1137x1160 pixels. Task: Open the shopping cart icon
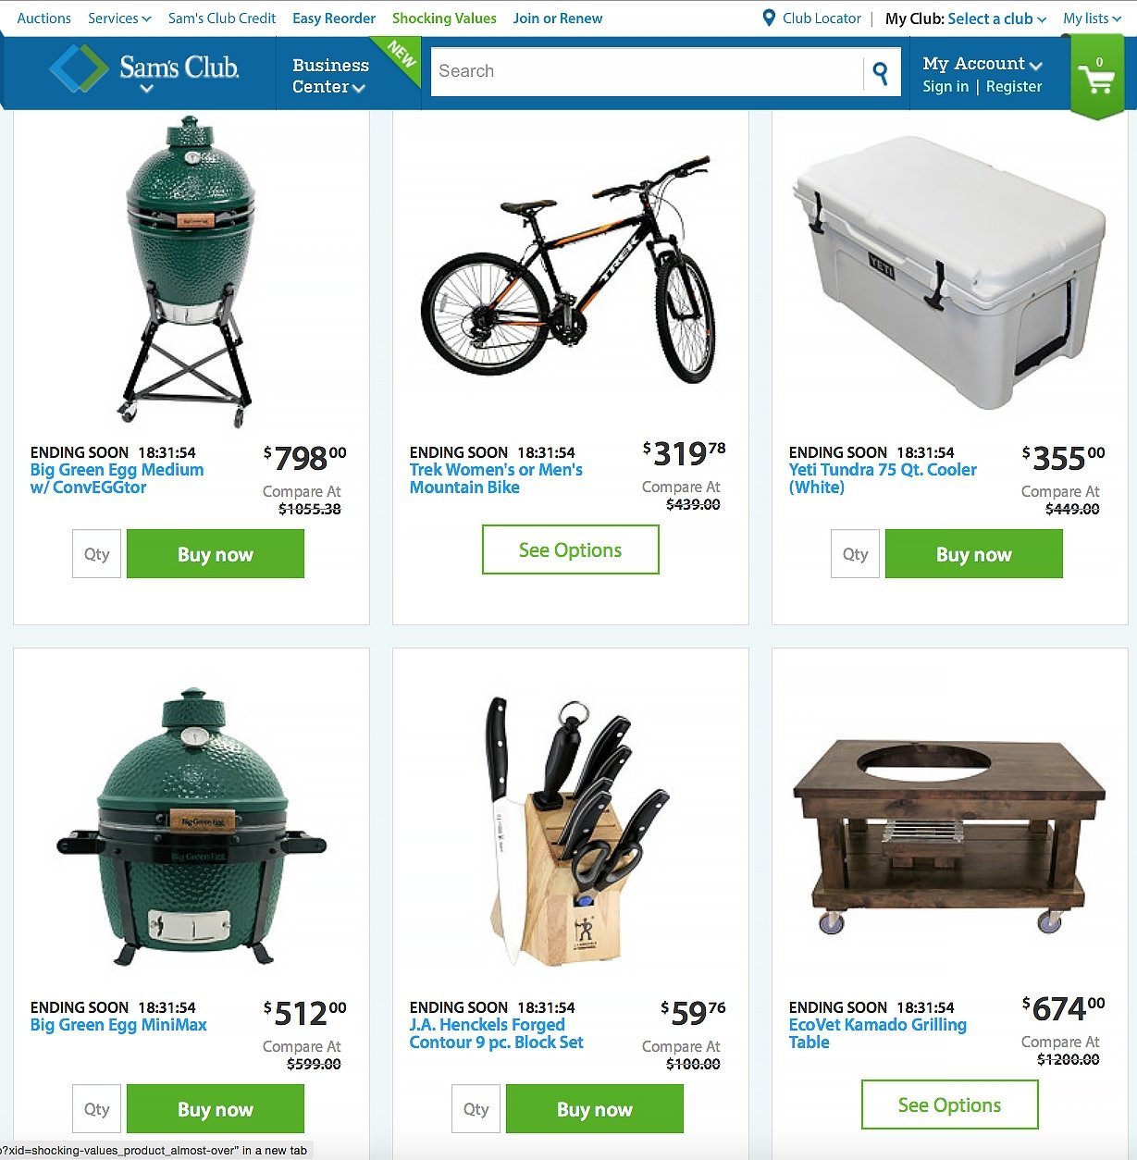[1097, 80]
